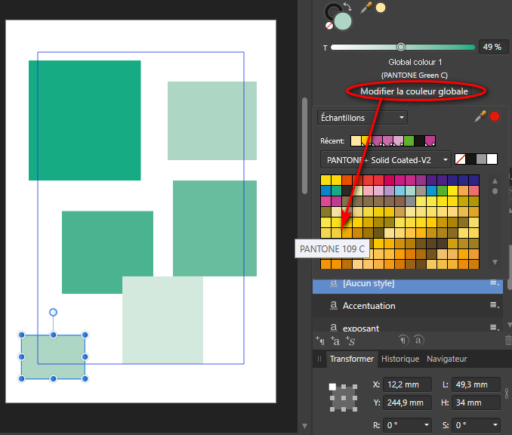
Task: Click the canvas vertical scrollbar thumb
Action: click(304, 145)
